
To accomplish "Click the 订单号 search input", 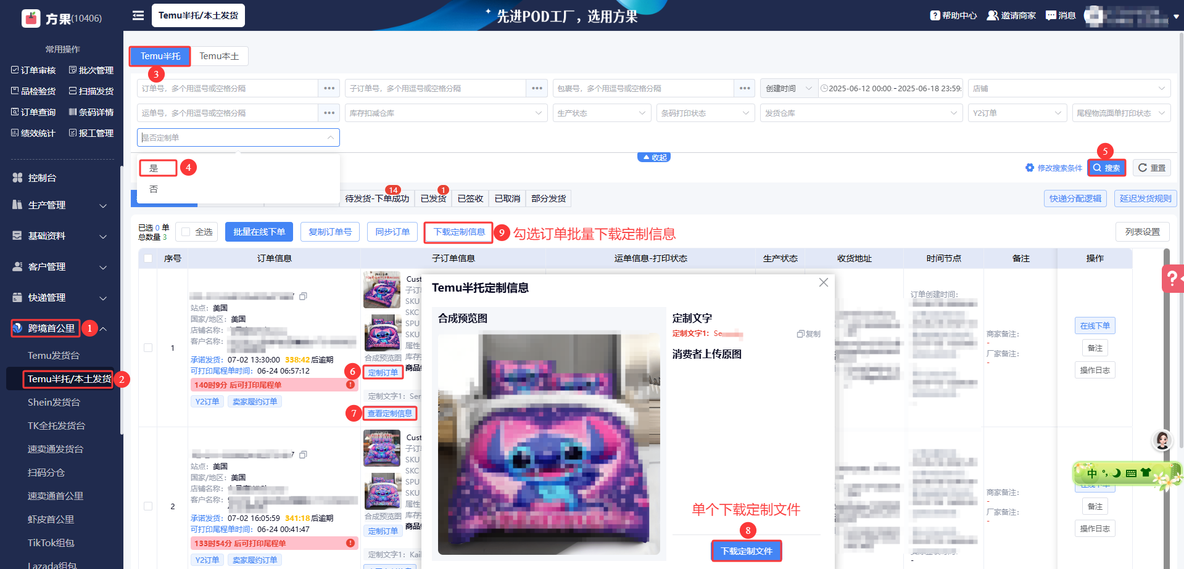I will pyautogui.click(x=228, y=88).
